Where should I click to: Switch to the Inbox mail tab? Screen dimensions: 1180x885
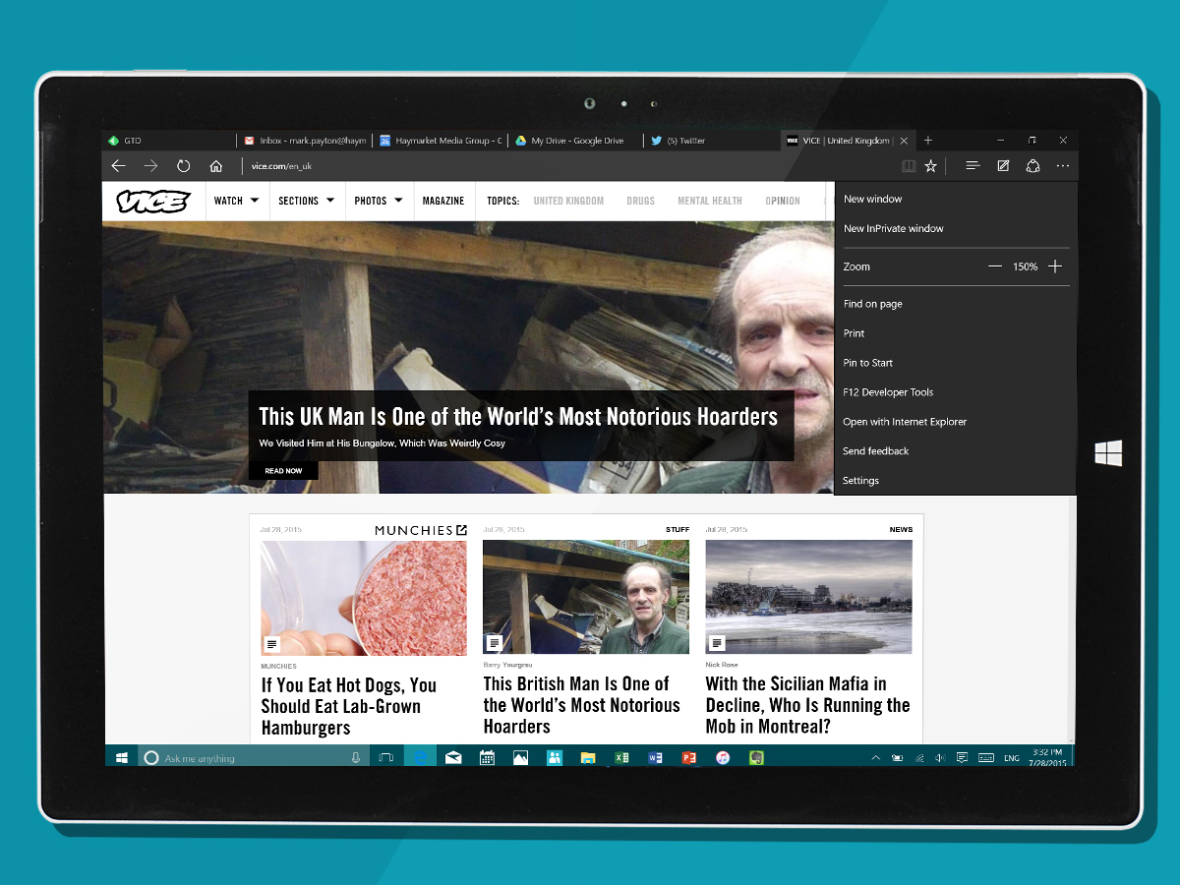(305, 141)
